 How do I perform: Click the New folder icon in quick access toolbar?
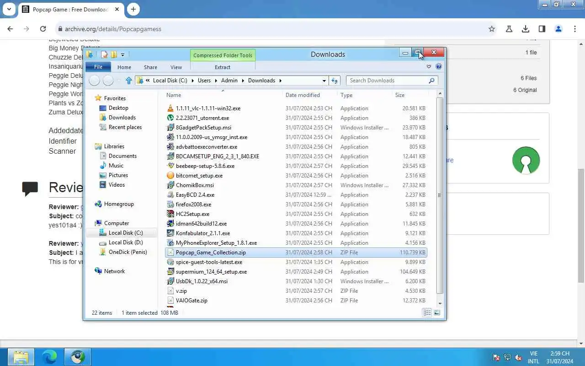click(x=114, y=54)
